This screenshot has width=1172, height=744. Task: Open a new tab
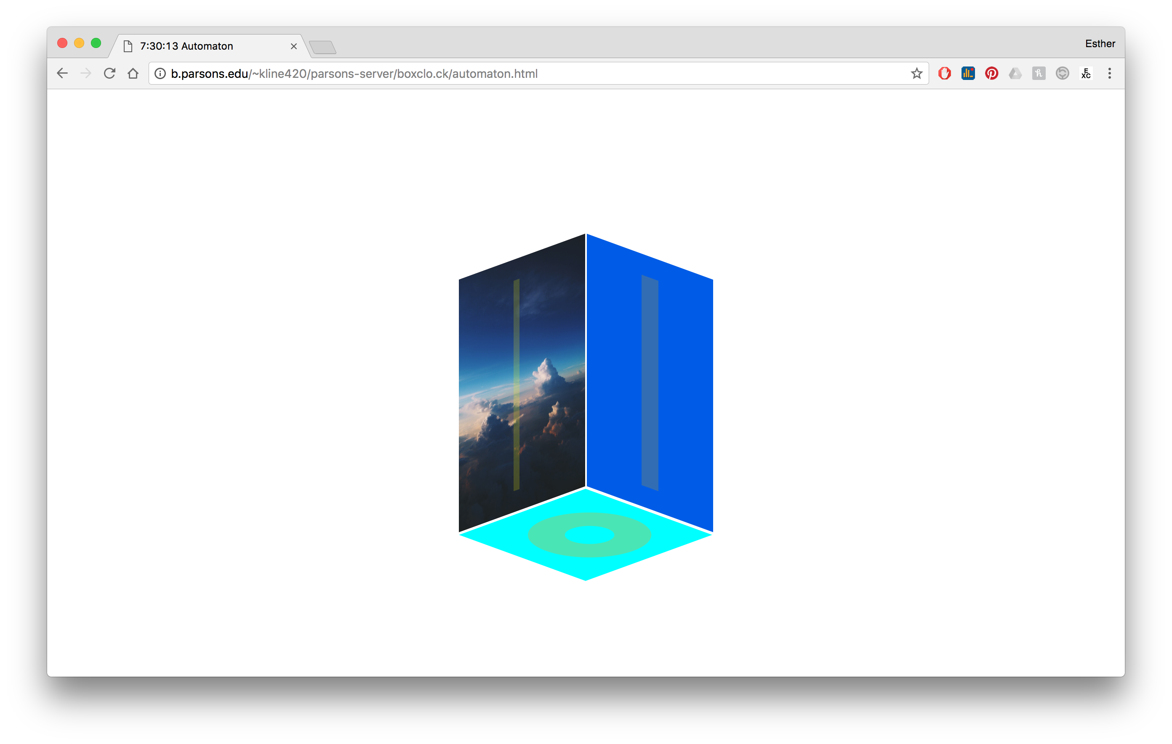323,47
